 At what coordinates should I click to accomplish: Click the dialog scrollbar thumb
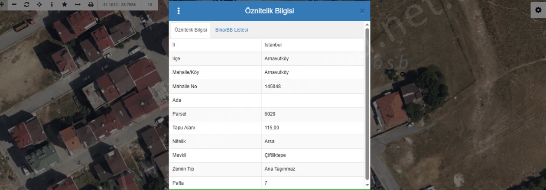pos(367,104)
